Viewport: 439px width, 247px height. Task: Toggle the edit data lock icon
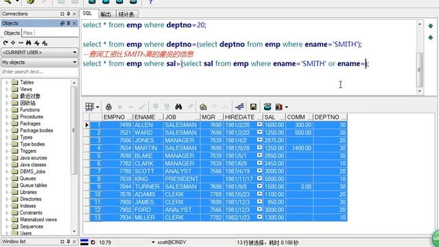pos(108,107)
